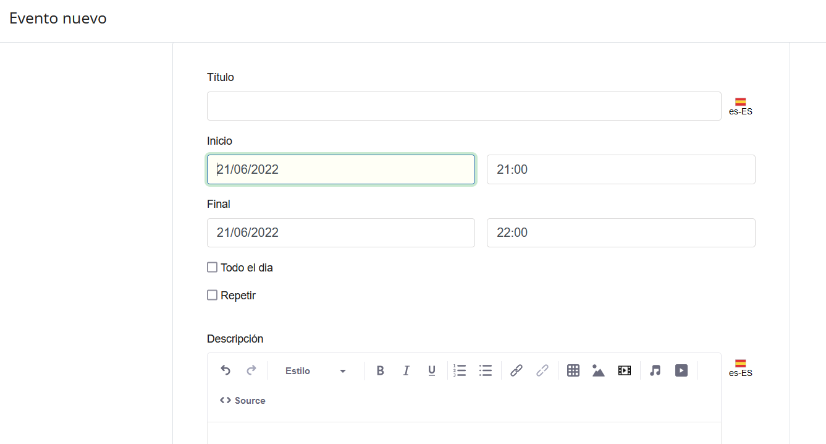Open the es-ES language selector beside Descripción
The height and width of the screenshot is (444, 826).
740,367
